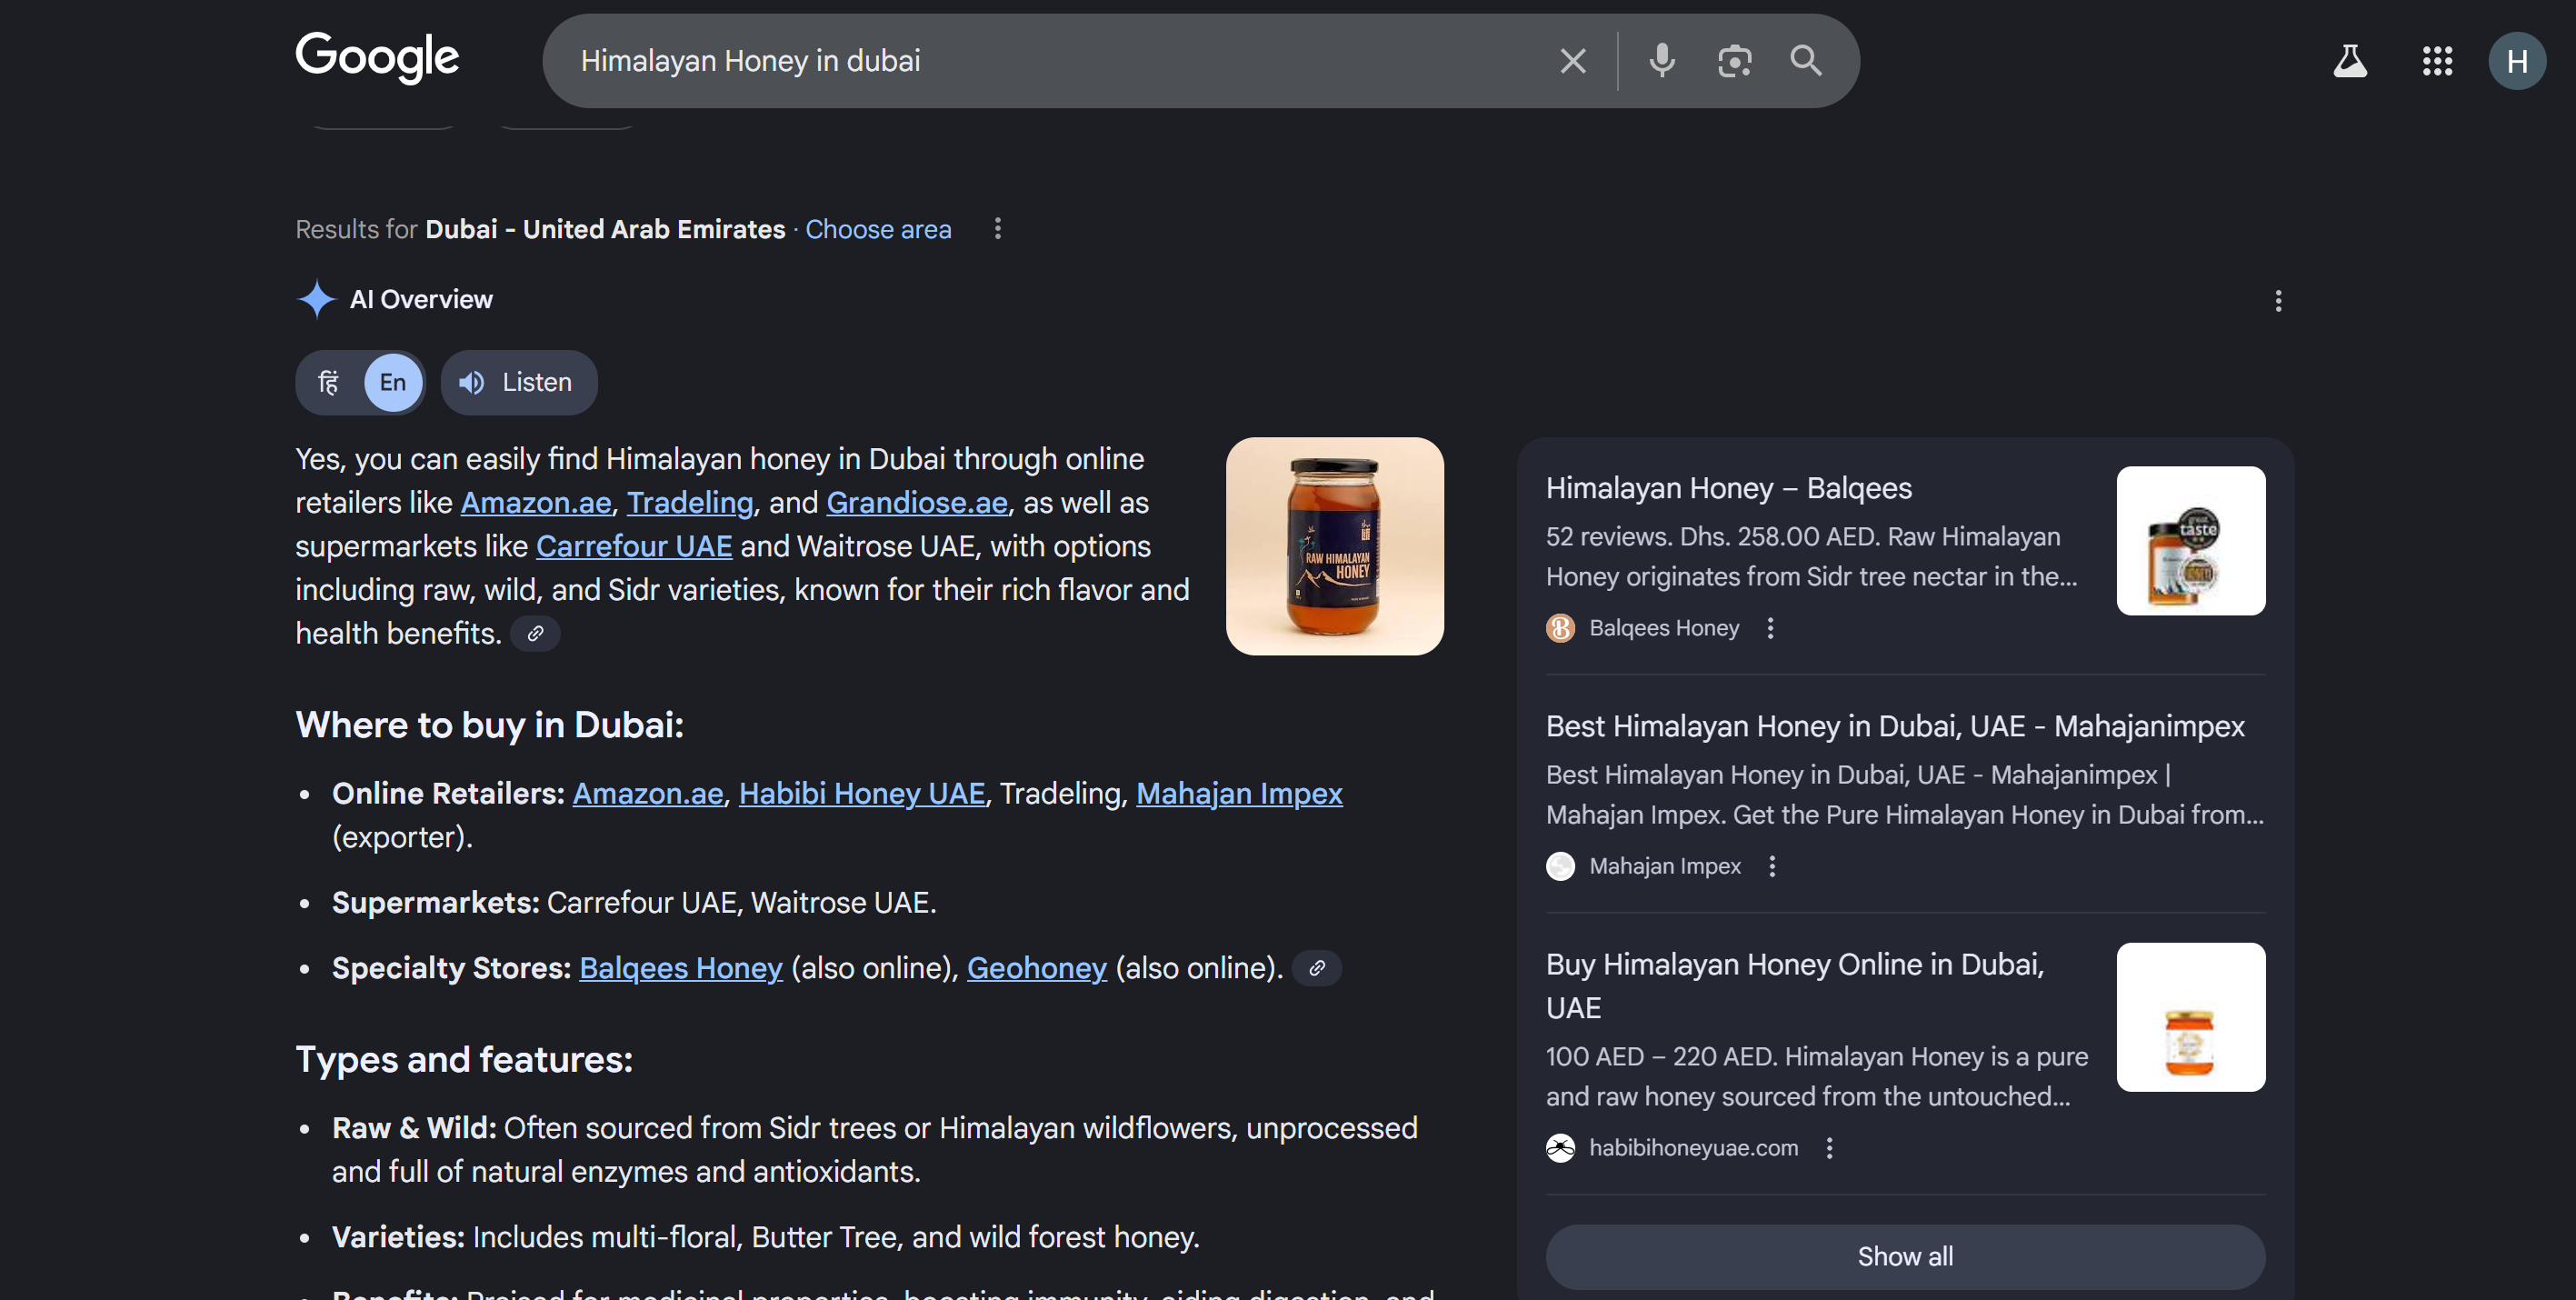
Task: Click the Choose area link
Action: click(x=878, y=229)
